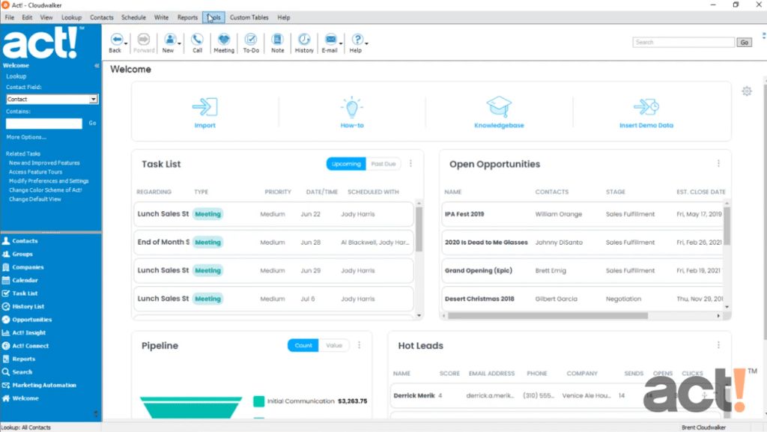Screen dimensions: 767x432
Task: Open the Knowledgebase graduation cap icon
Action: pyautogui.click(x=498, y=106)
